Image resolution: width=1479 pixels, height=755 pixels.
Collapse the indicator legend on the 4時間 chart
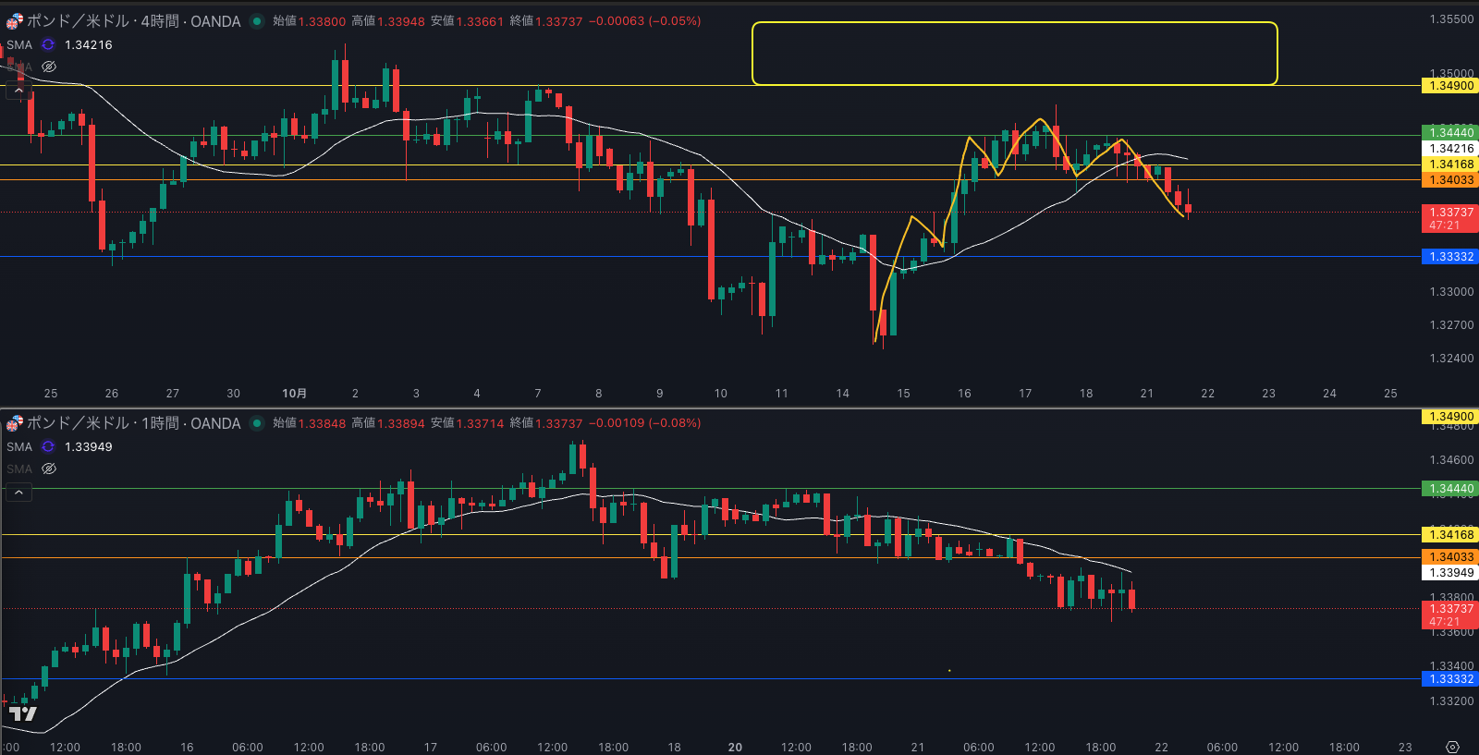(x=18, y=91)
